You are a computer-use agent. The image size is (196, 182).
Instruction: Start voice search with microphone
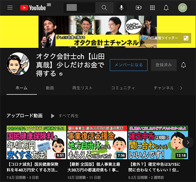[121, 8]
